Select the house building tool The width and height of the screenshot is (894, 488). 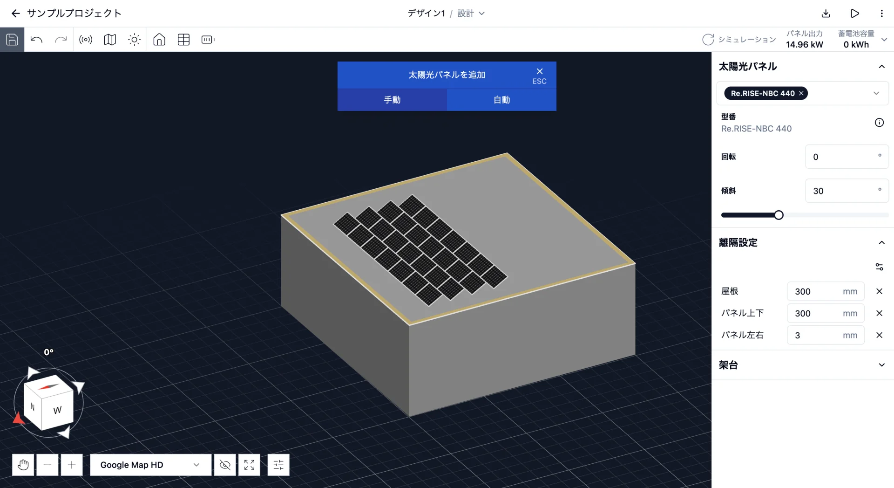(x=159, y=40)
